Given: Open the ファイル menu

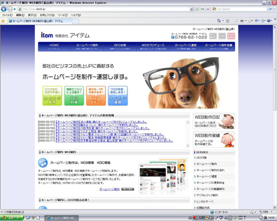Looking at the screenshot, I should pyautogui.click(x=7, y=15).
